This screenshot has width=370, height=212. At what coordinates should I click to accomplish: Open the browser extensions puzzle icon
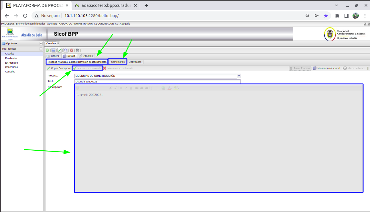[337, 16]
